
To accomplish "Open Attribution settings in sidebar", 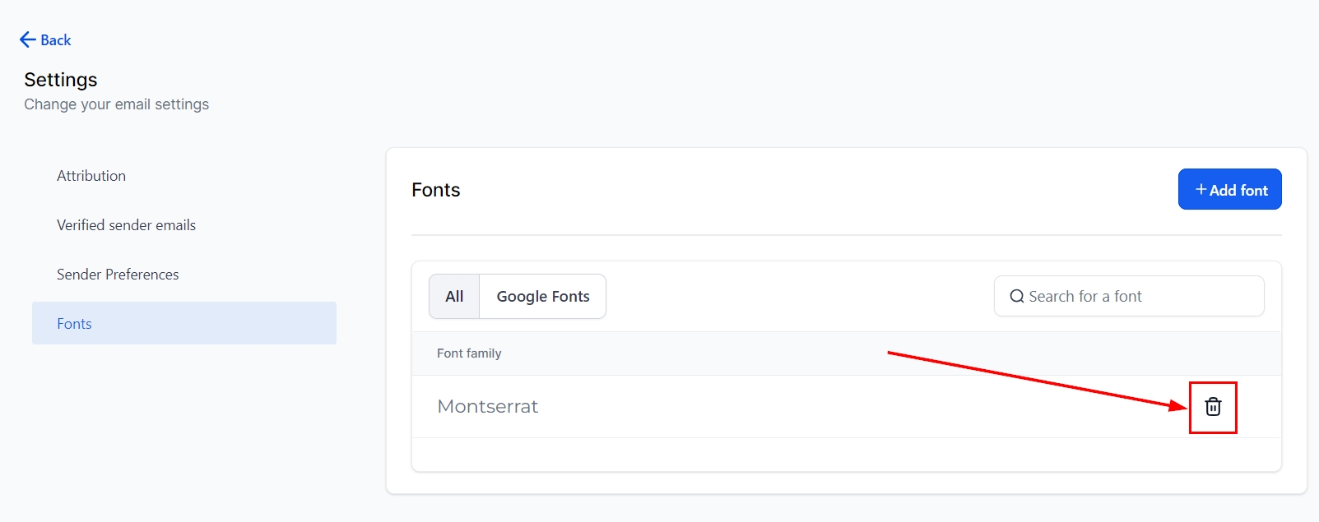I will 91,176.
